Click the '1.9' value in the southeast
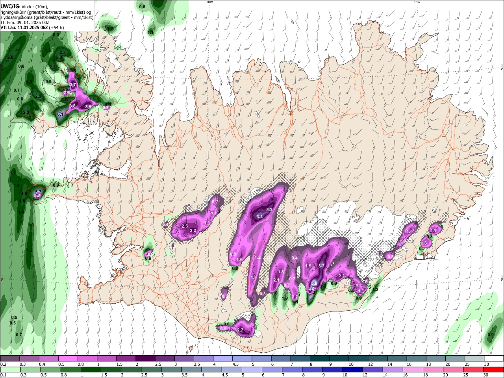Viewport: 504px width, 378px height. click(434, 230)
